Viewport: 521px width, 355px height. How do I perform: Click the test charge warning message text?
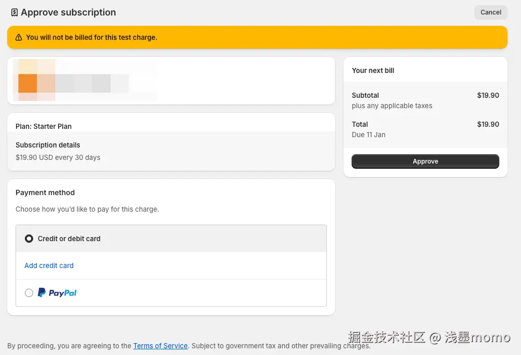point(92,37)
